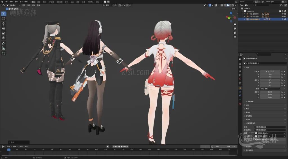Open the Object Constraints properties tab
Viewport: 288px width, 159px height.
(240, 95)
